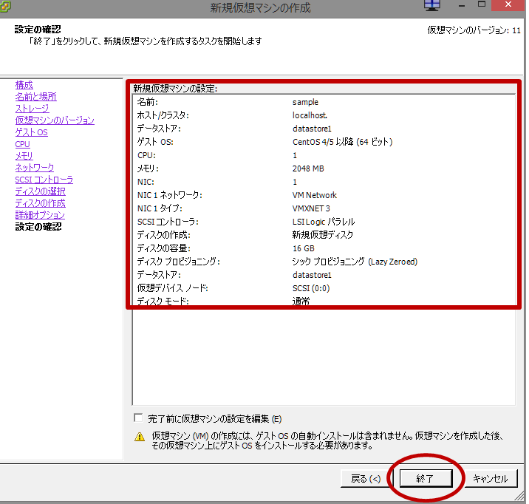Open the ストレージ step link

click(32, 109)
